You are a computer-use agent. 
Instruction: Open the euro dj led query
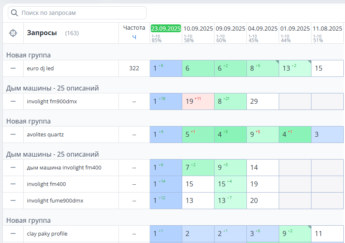tap(40, 68)
